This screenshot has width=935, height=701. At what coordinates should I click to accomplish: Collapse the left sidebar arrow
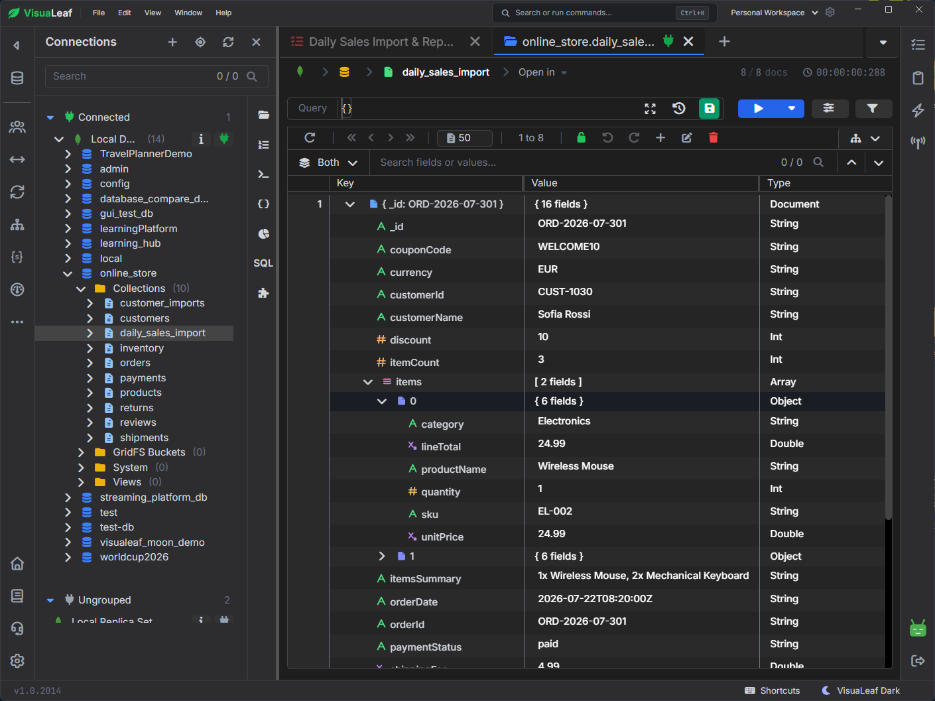click(x=17, y=45)
